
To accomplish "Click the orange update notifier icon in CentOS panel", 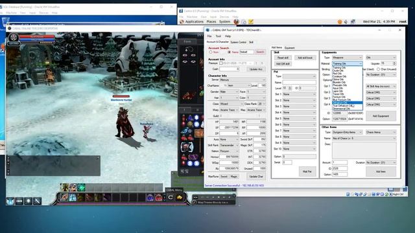I will 340,21.
